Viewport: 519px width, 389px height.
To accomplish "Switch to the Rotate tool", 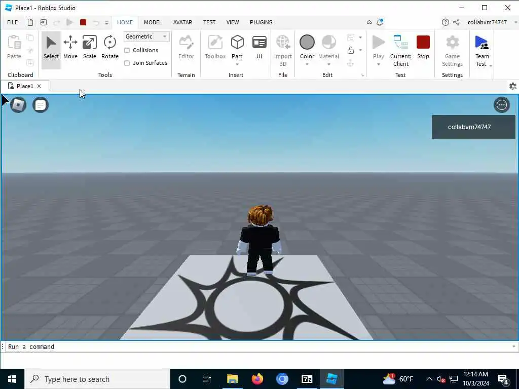I will pyautogui.click(x=109, y=48).
